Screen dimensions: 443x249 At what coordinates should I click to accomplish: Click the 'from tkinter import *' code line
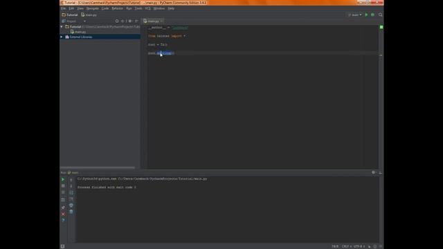click(x=167, y=36)
